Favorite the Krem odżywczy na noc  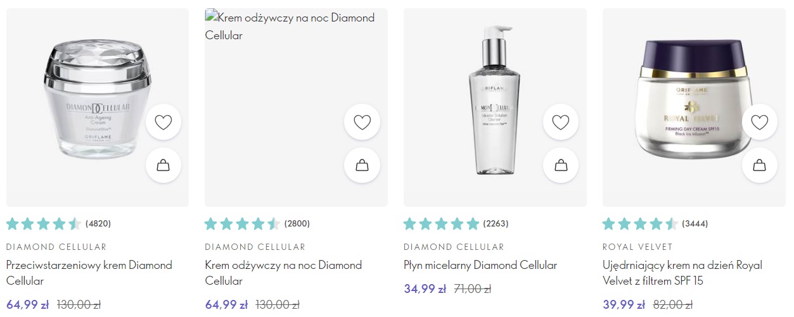coord(362,122)
